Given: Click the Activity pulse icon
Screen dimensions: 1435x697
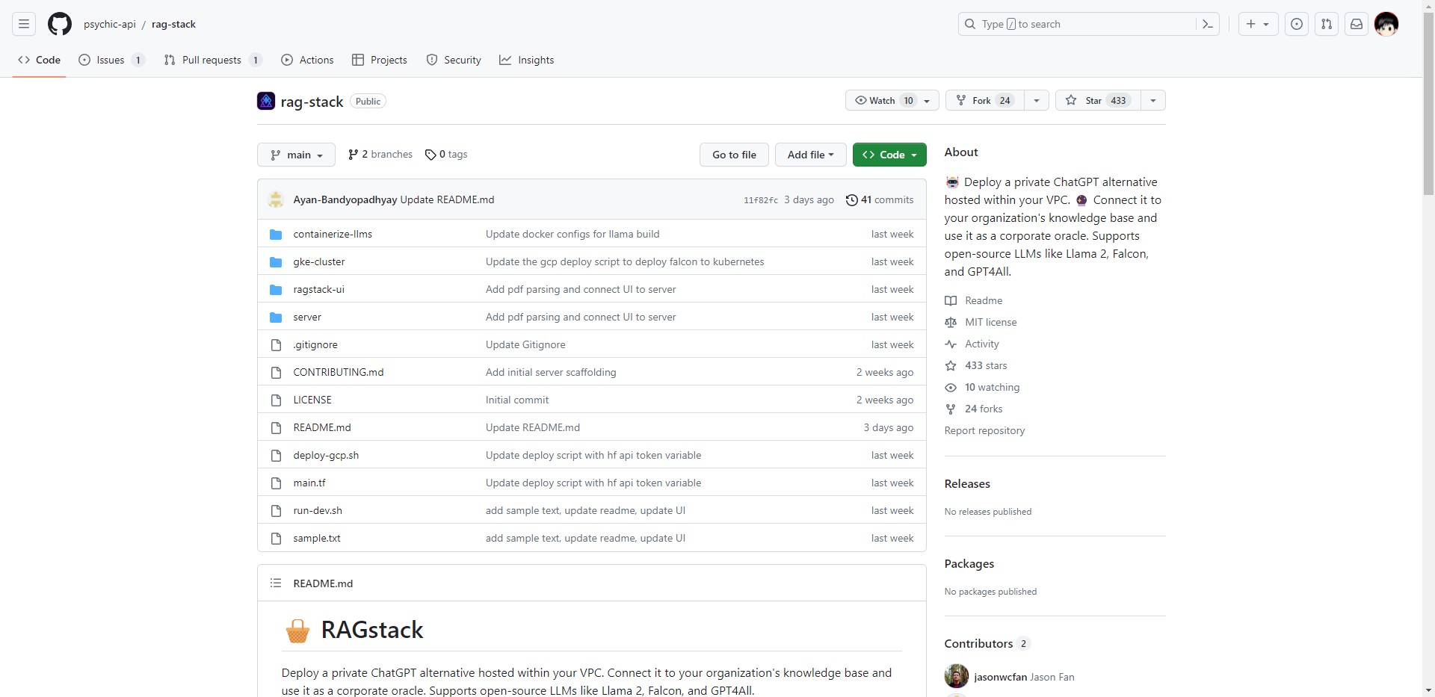Looking at the screenshot, I should click(951, 344).
